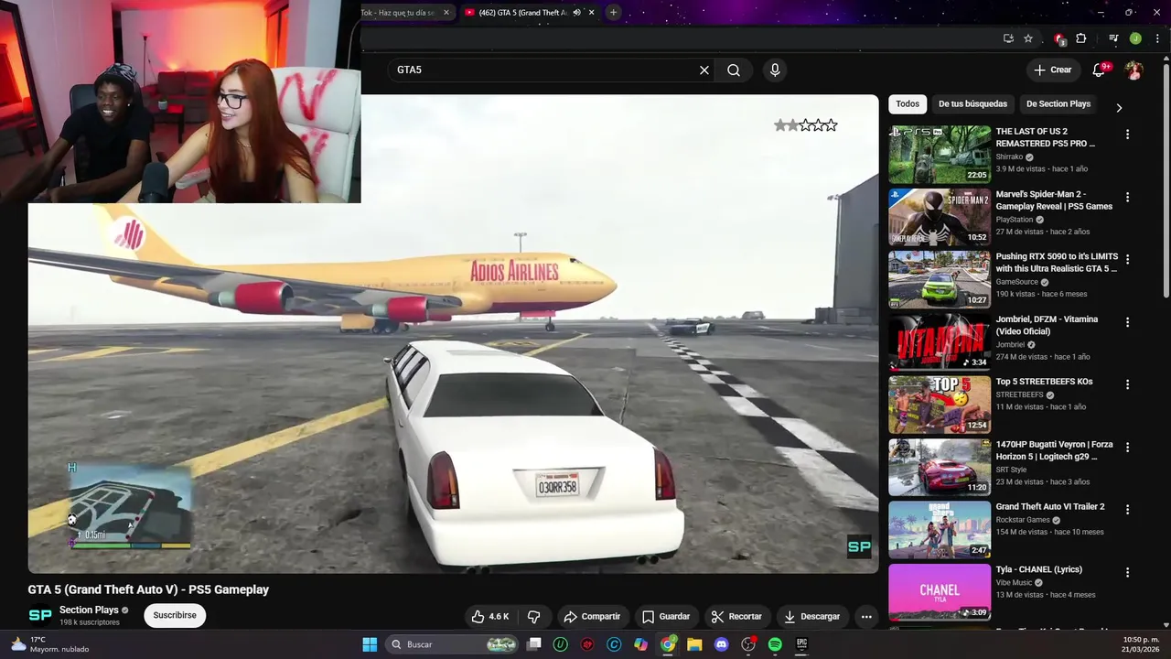
Task: Open Task View on the taskbar
Action: 534,644
